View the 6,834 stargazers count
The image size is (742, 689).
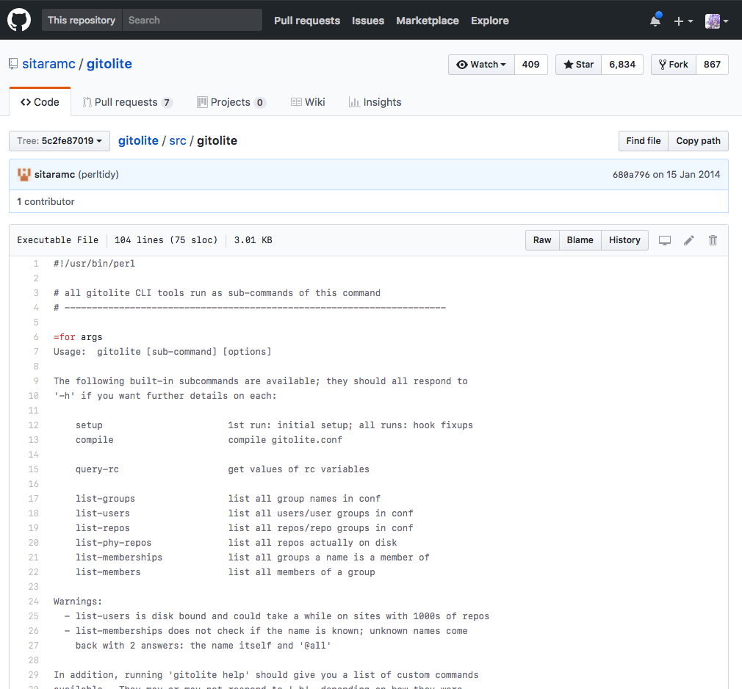[x=622, y=65]
